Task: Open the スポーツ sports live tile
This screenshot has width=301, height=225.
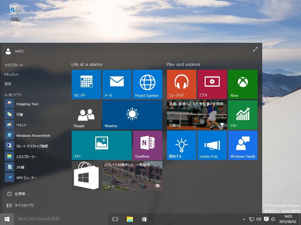Action: tap(197, 115)
